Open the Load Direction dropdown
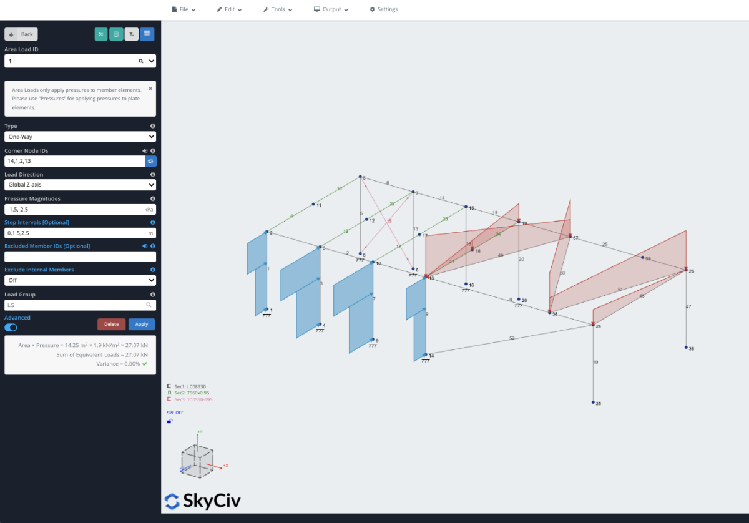This screenshot has width=749, height=523. (x=80, y=185)
